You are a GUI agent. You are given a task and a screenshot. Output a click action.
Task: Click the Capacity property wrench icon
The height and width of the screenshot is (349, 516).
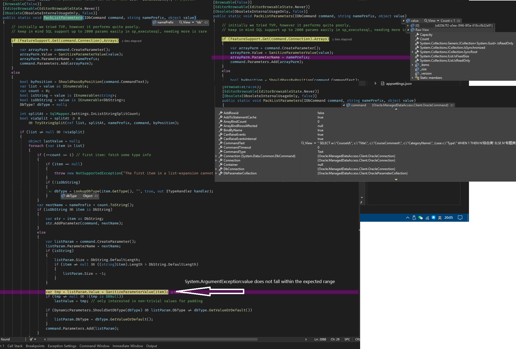(x=417, y=35)
